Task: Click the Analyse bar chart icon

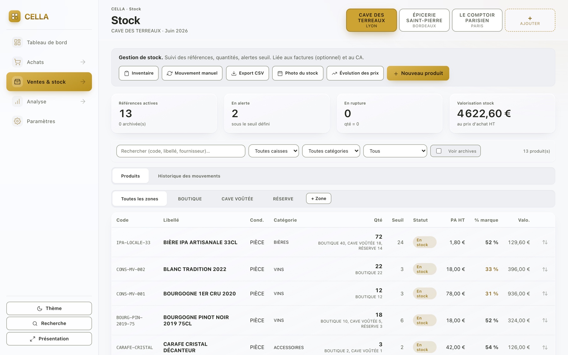Action: (x=17, y=102)
